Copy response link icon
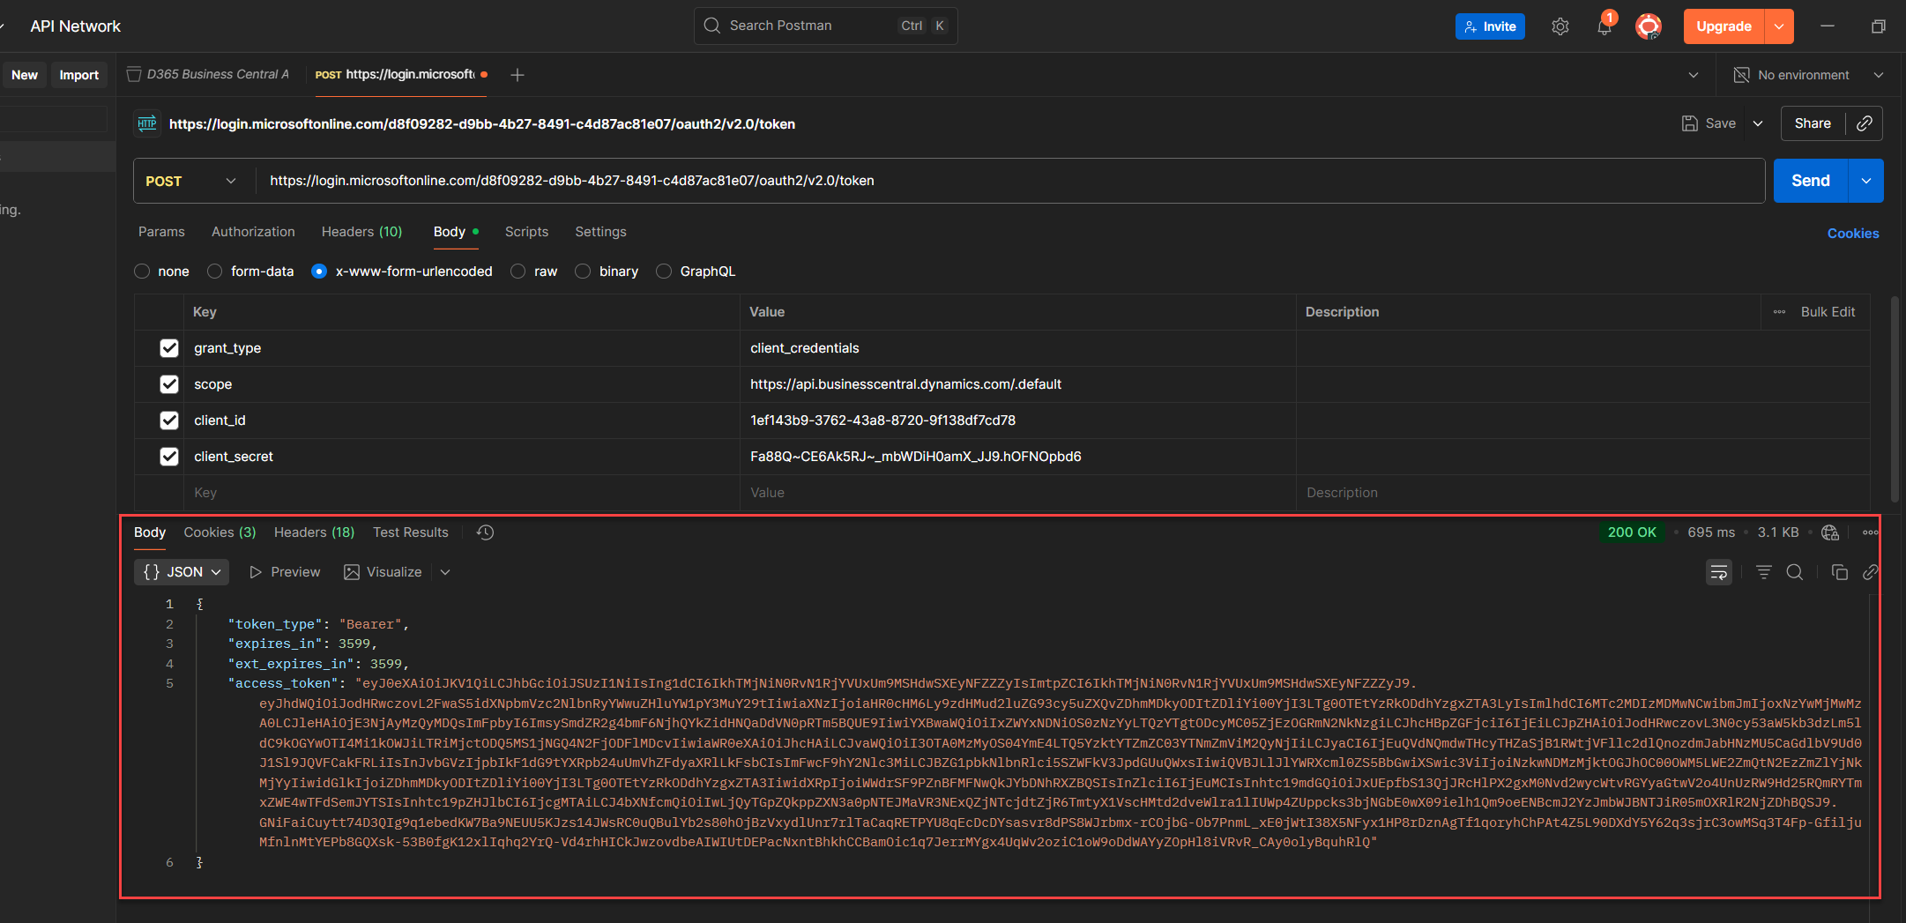 point(1870,572)
